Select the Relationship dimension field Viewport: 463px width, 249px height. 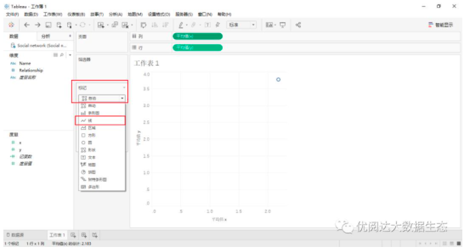tap(31, 70)
